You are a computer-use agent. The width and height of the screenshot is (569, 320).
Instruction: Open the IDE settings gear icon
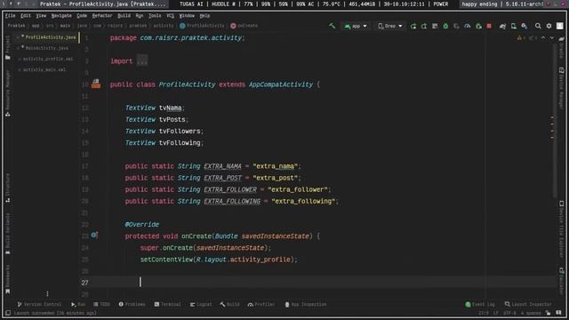(549, 26)
